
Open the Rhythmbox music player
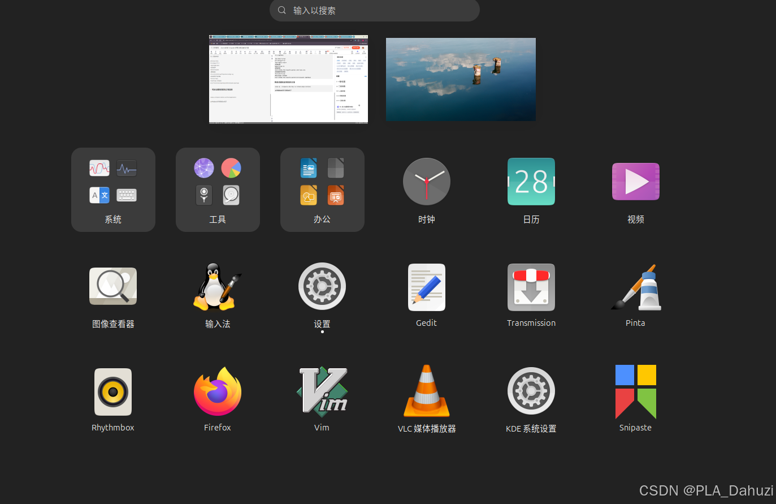click(112, 391)
